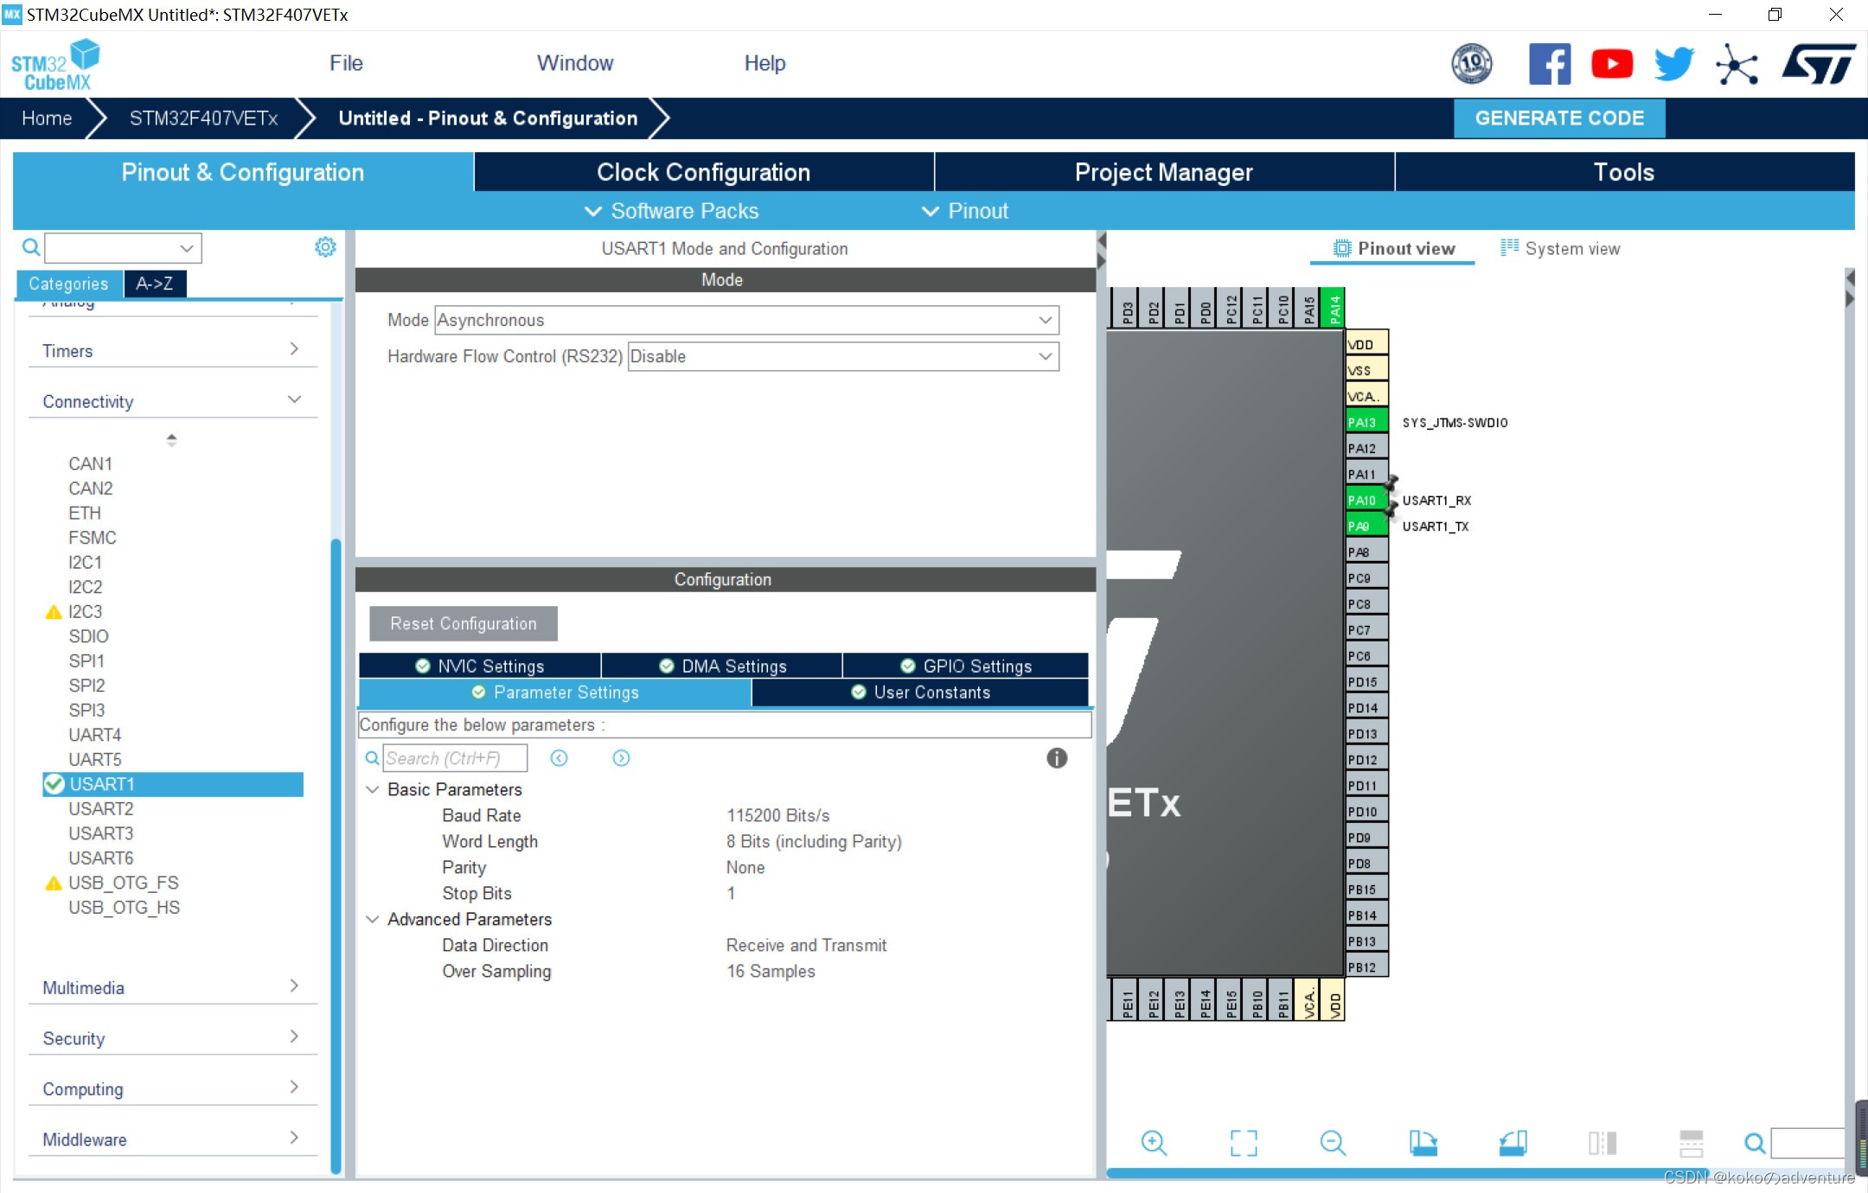
Task: Select the green PA9 pin on the chip
Action: click(x=1365, y=526)
